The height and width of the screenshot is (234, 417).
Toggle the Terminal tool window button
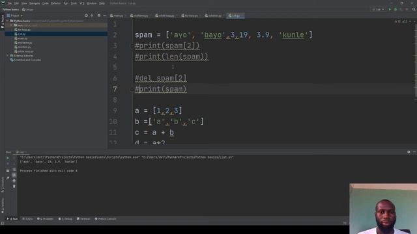[x=83, y=219]
